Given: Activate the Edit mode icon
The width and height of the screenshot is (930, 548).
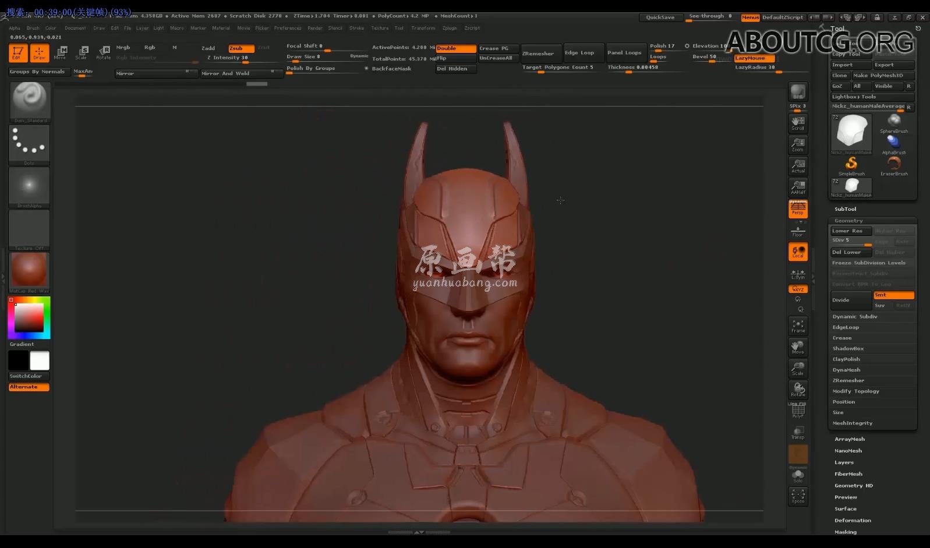Looking at the screenshot, I should click(18, 52).
